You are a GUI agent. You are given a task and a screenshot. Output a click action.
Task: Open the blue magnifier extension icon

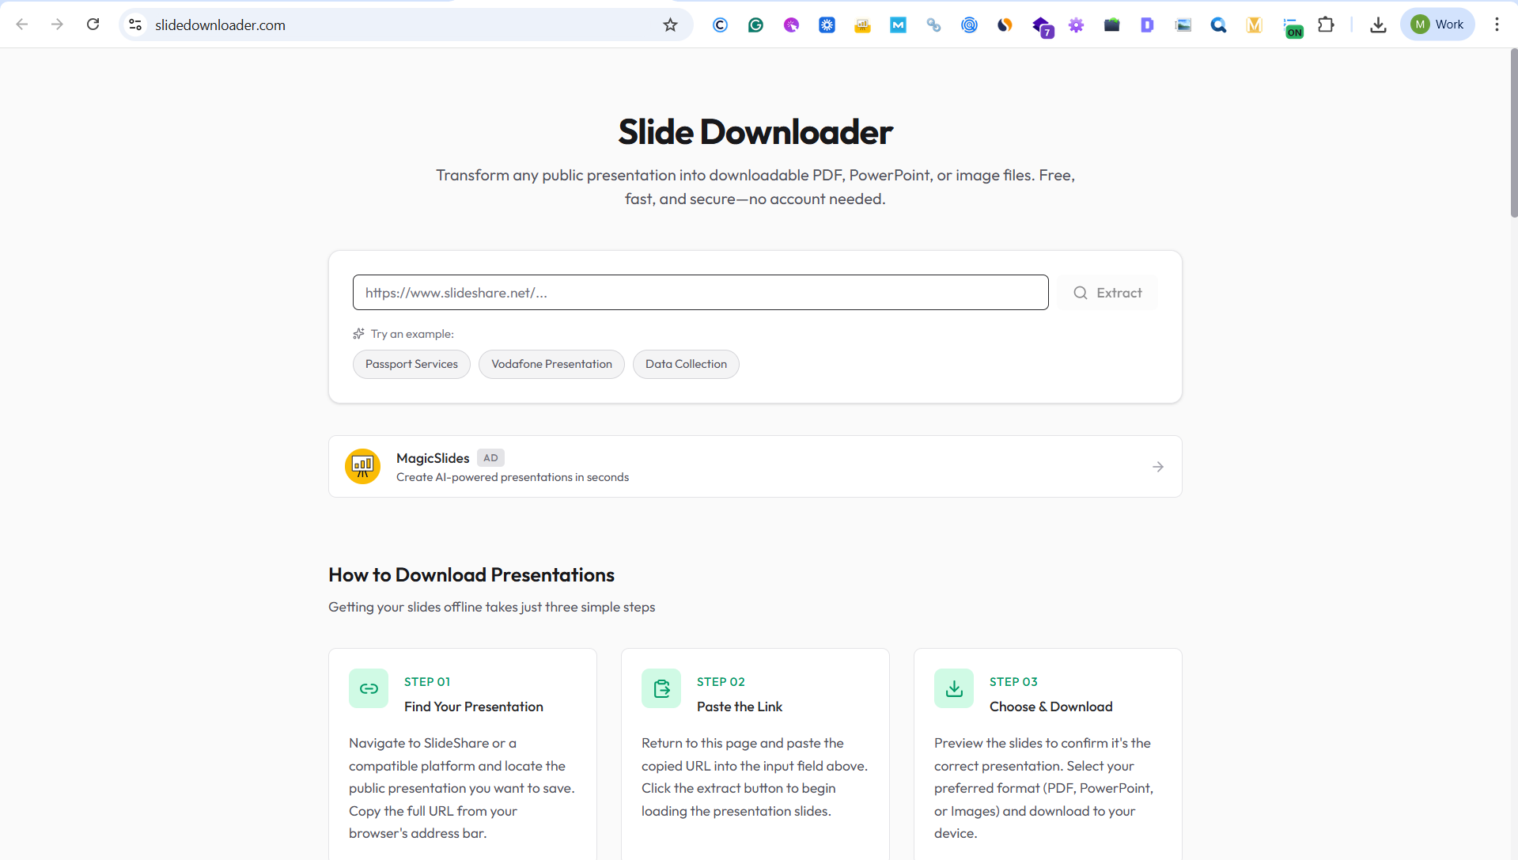[x=1218, y=25]
